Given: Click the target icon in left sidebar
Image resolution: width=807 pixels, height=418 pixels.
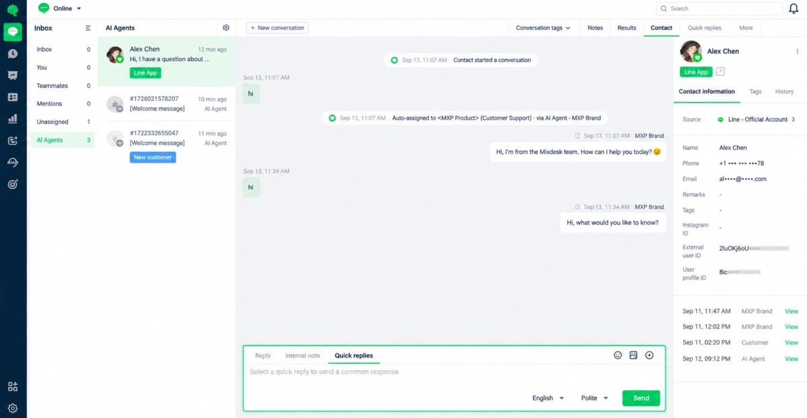Looking at the screenshot, I should [x=13, y=184].
